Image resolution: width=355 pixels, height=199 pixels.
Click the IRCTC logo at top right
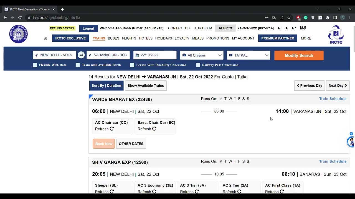click(336, 34)
